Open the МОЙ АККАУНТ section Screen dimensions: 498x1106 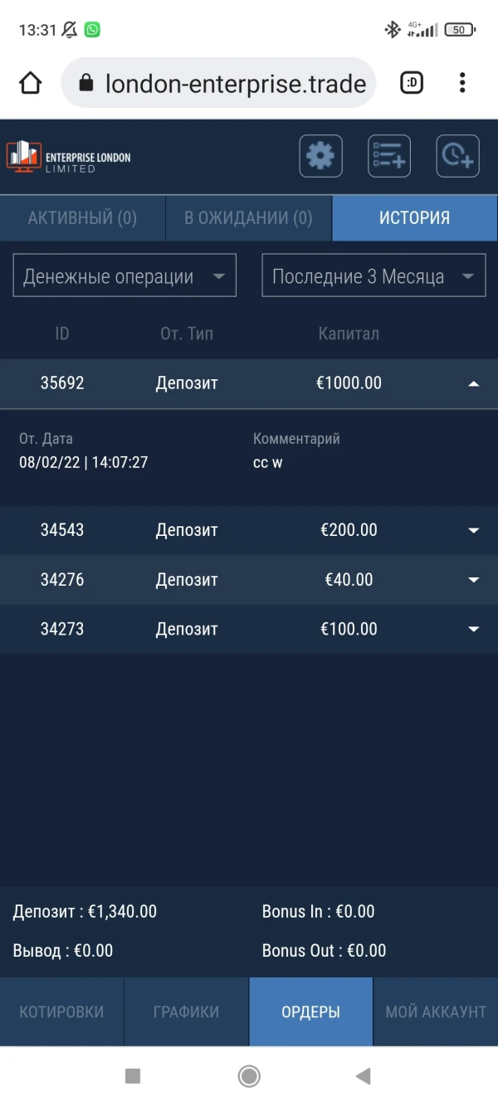436,1012
